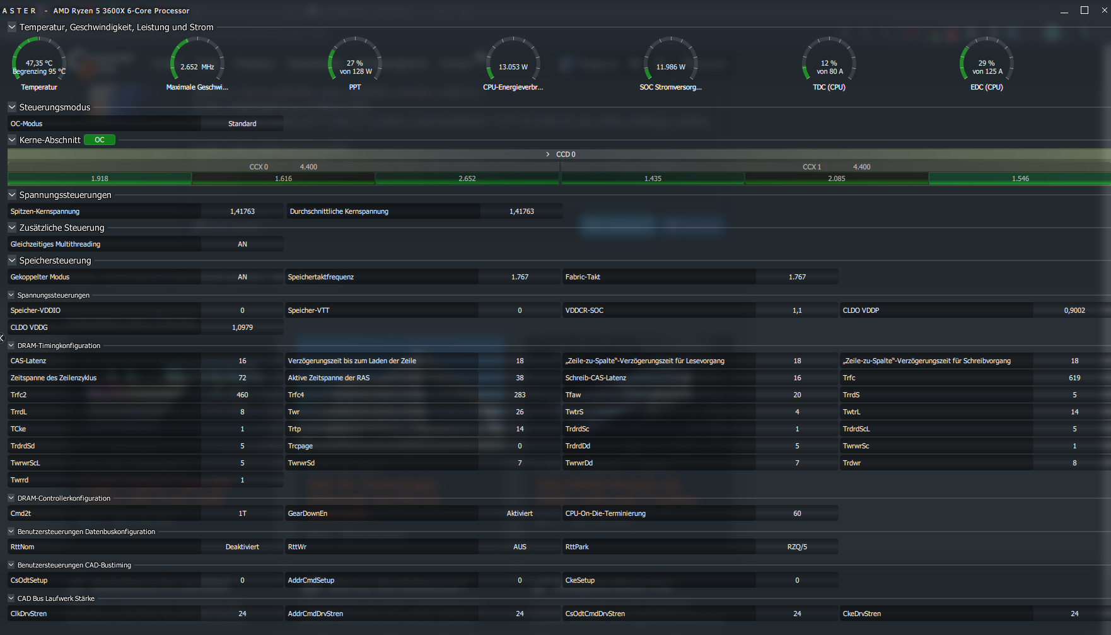
Task: Click the Temperatur gauge showing 47,35 °C
Action: [39, 64]
